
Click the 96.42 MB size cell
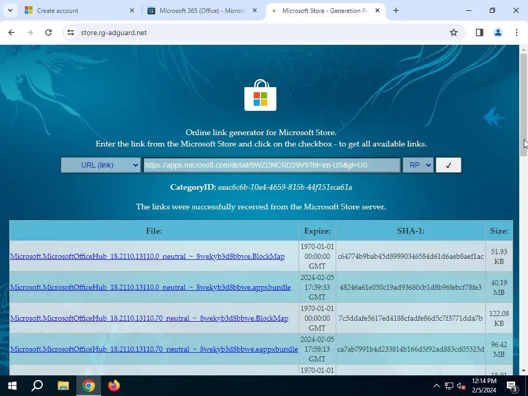pos(499,349)
